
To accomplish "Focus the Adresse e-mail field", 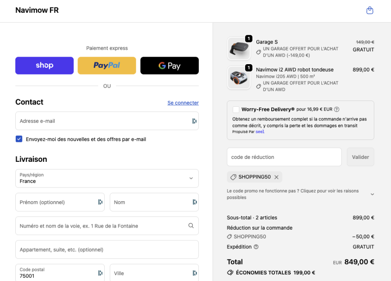I will [x=107, y=121].
